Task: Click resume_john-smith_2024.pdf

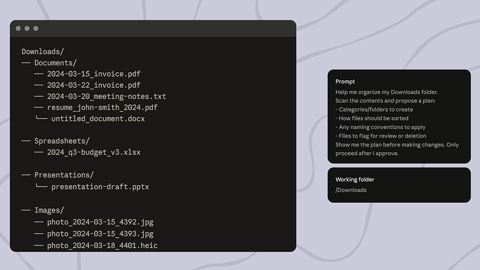Action: [x=102, y=107]
